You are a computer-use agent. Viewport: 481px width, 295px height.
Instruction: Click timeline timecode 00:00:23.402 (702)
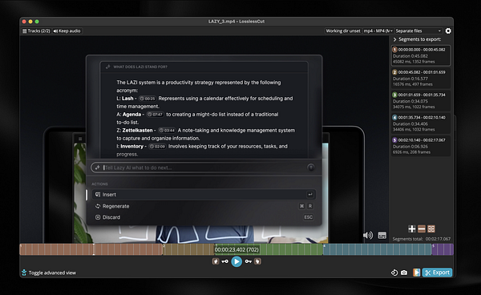click(236, 249)
